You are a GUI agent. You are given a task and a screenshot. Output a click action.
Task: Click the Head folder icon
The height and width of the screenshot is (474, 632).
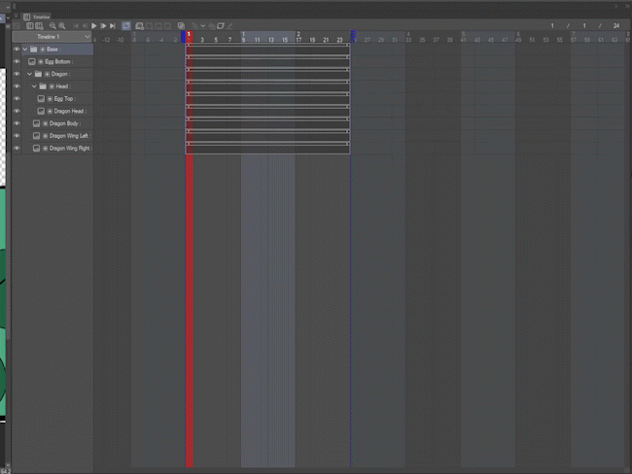point(43,86)
